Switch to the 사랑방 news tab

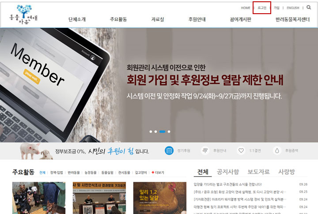pyautogui.click(x=287, y=172)
